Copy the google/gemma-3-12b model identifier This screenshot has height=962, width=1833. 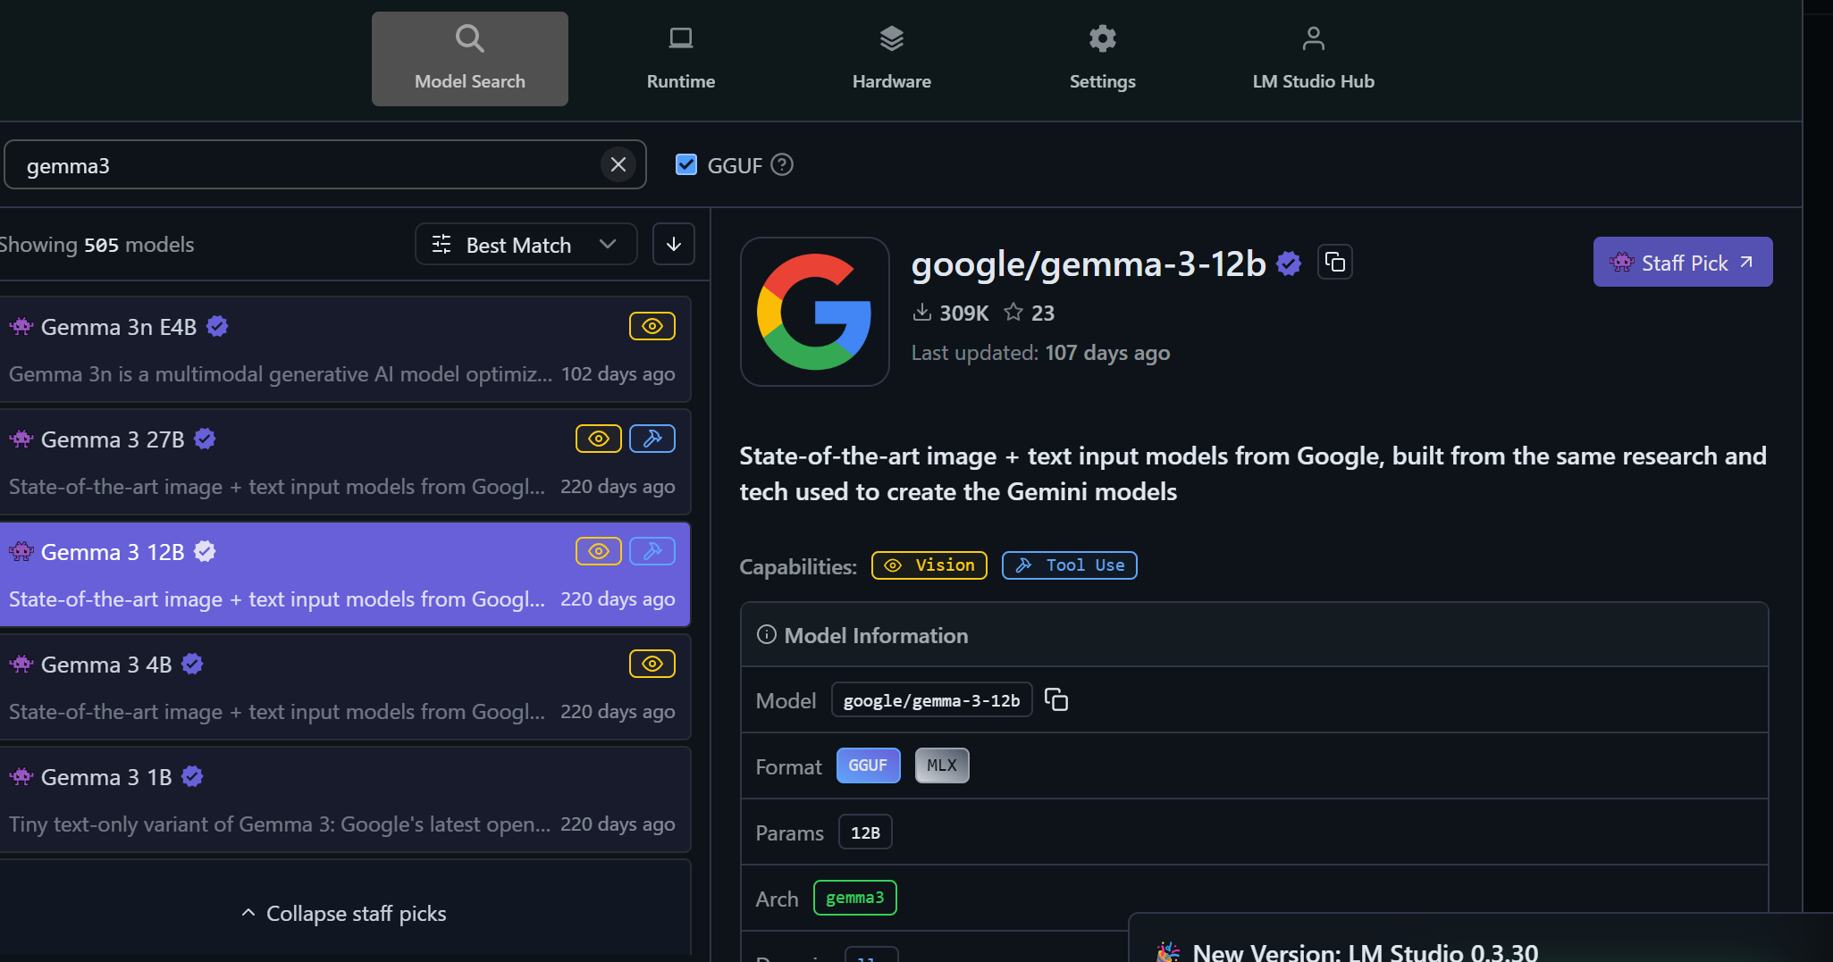click(1056, 700)
